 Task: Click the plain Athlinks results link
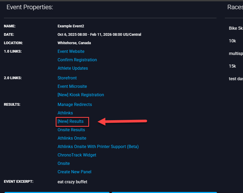65,113
